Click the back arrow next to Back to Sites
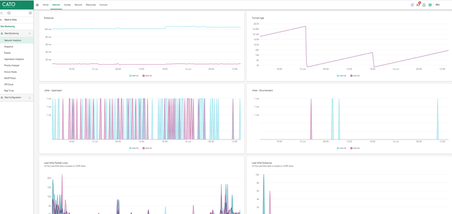The width and height of the screenshot is (452, 214). (1, 20)
